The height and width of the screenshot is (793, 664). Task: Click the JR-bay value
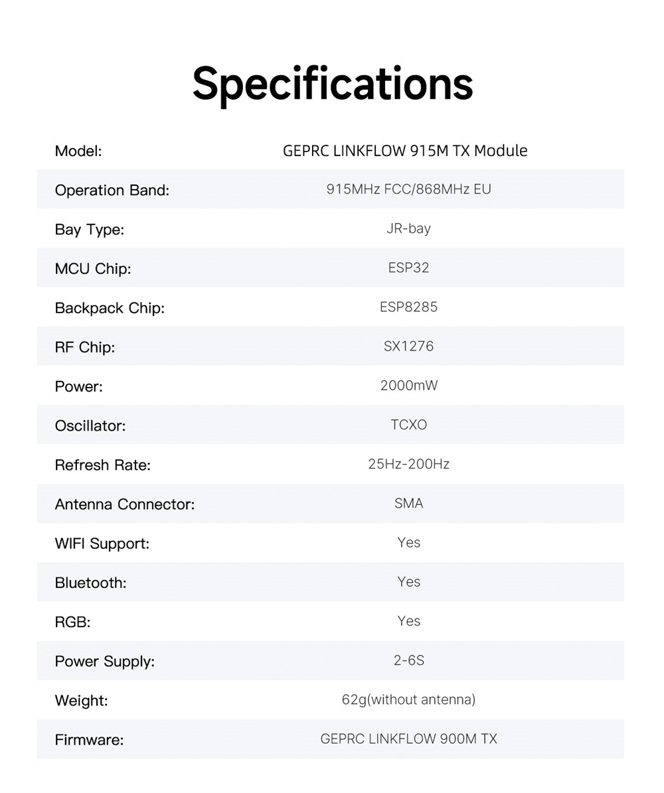click(408, 229)
